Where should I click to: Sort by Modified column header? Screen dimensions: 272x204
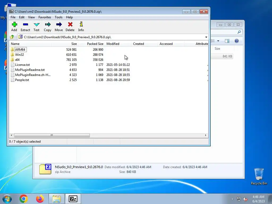[x=118, y=44]
